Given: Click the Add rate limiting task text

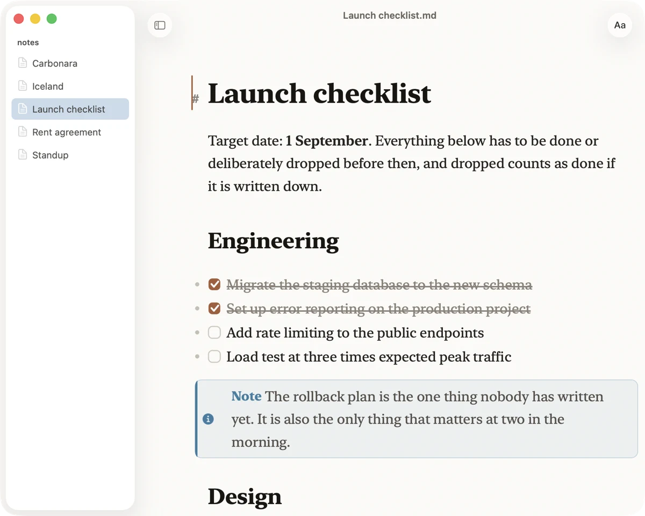Looking at the screenshot, I should tap(355, 333).
